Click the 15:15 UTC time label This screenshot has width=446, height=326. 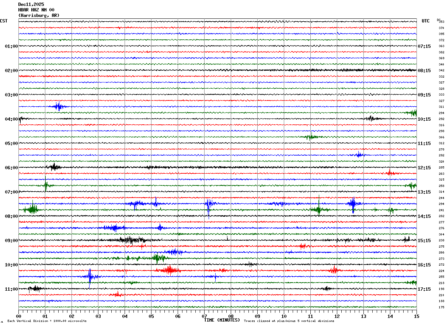coord(424,241)
